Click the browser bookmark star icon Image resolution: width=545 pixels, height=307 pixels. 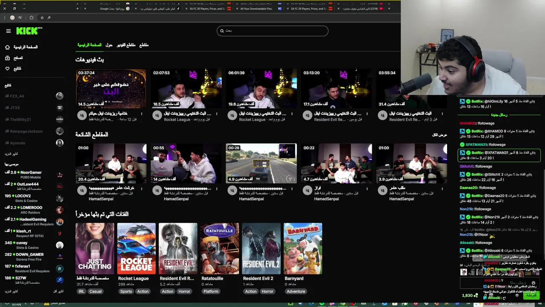(42, 17)
